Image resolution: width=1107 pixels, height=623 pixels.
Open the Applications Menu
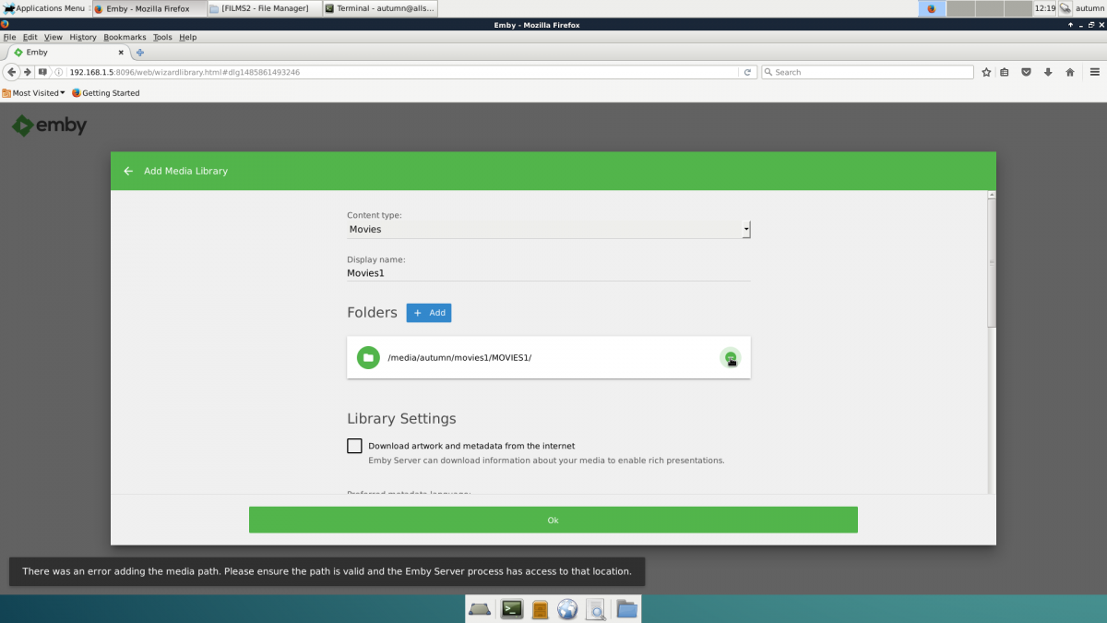tap(43, 8)
